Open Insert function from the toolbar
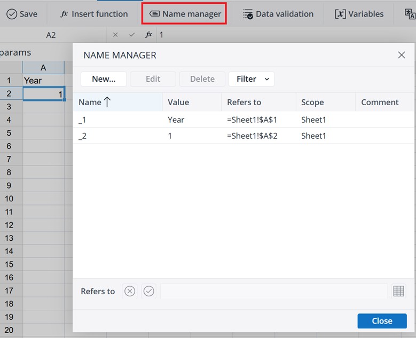The image size is (416, 338). click(93, 14)
